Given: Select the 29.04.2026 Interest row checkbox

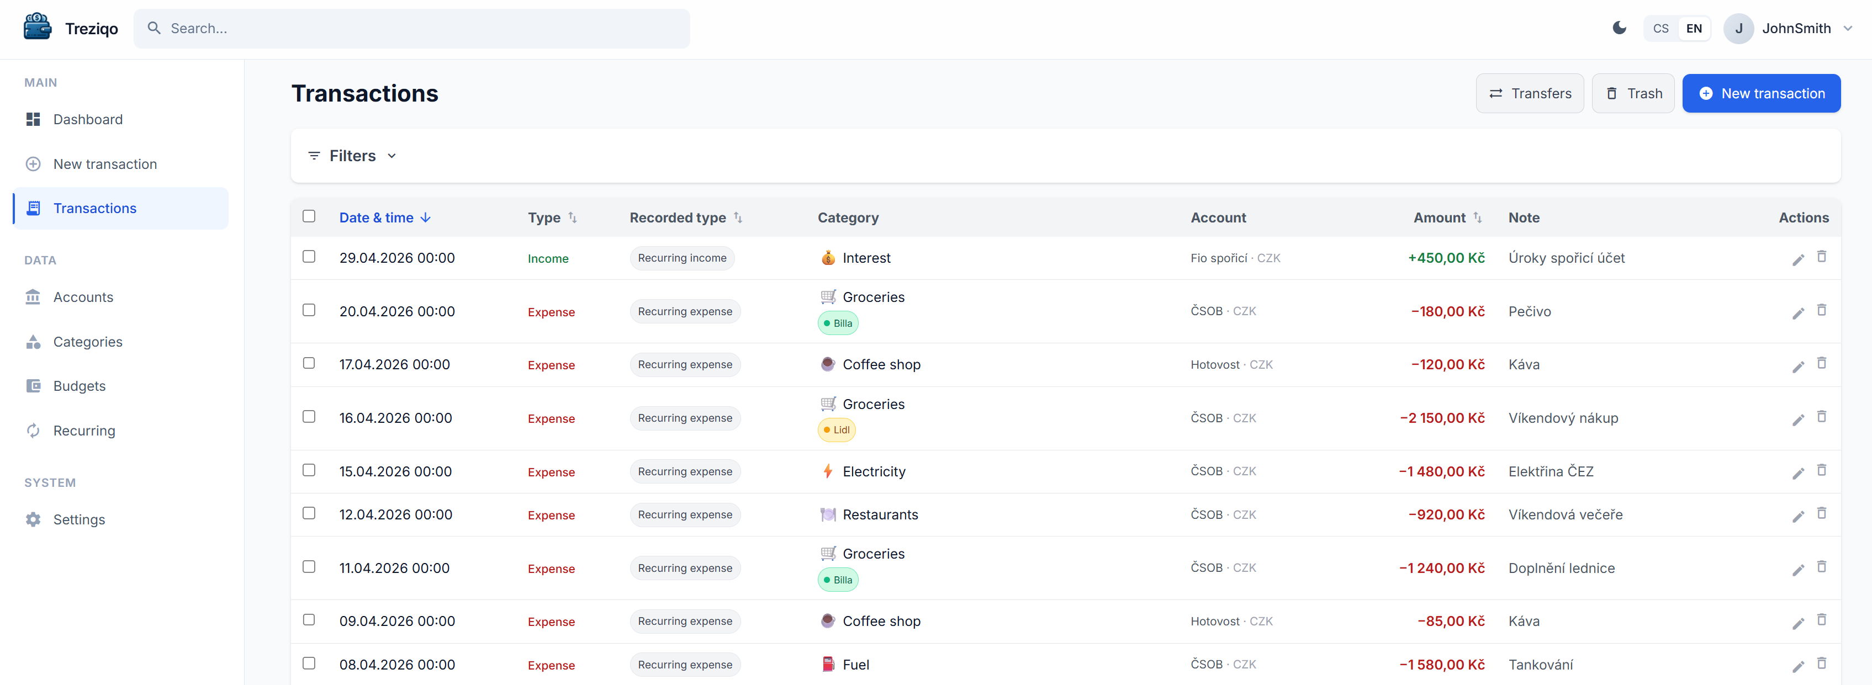Looking at the screenshot, I should point(309,257).
